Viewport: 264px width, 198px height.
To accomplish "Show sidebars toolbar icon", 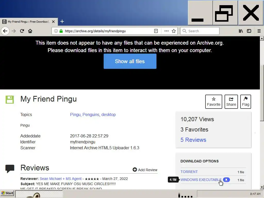I will tap(249, 31).
